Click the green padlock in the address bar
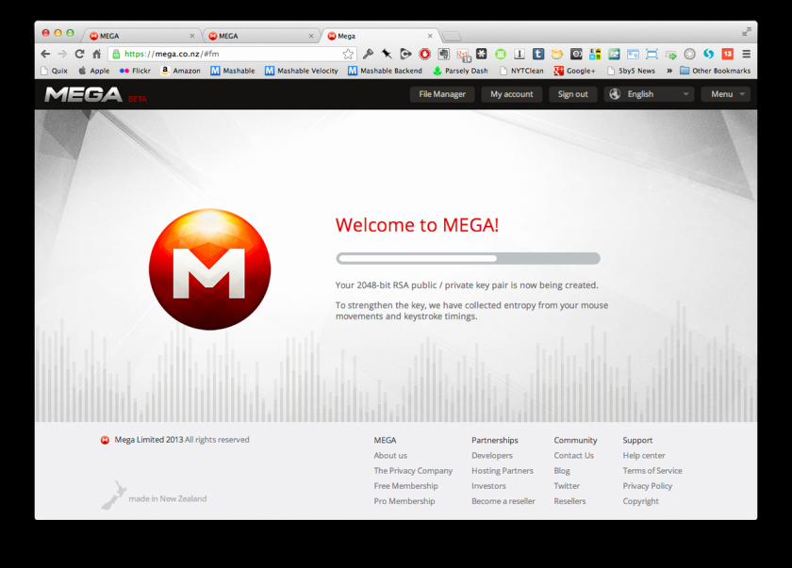Viewport: 792px width, 568px height. click(x=116, y=54)
